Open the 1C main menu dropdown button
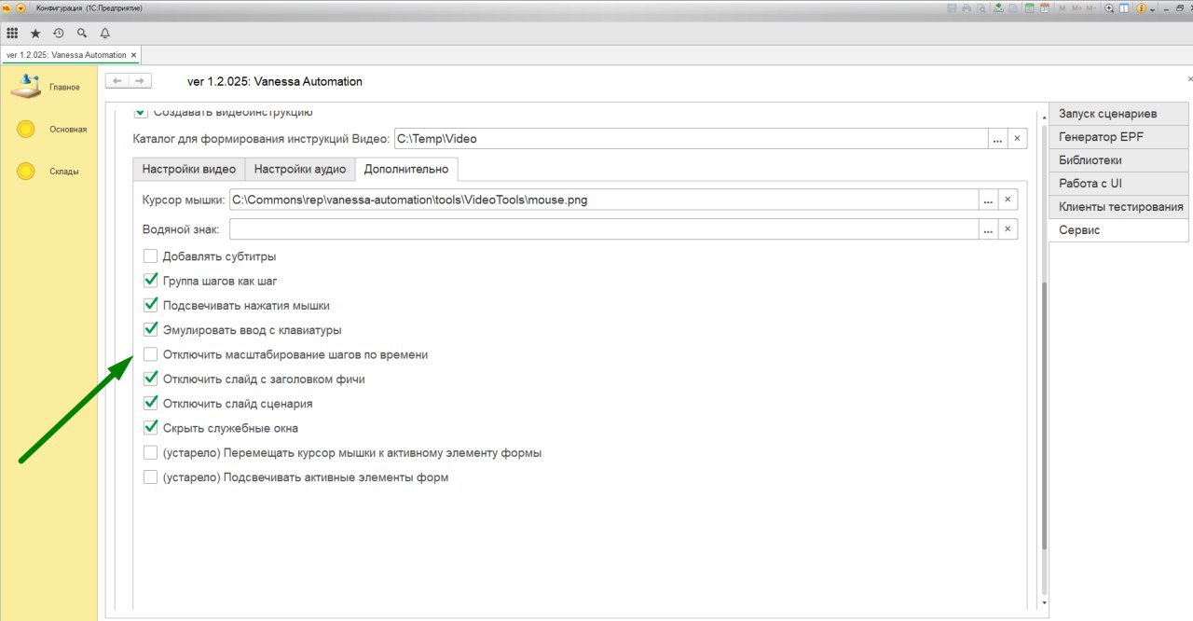The height and width of the screenshot is (621, 1193). coord(21,7)
